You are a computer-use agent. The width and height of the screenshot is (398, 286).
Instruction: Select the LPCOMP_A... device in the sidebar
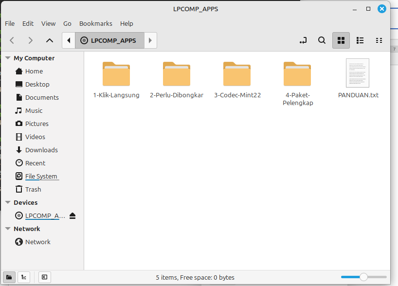coord(40,215)
